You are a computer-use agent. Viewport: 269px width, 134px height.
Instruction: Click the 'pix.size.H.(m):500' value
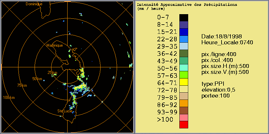225,66
